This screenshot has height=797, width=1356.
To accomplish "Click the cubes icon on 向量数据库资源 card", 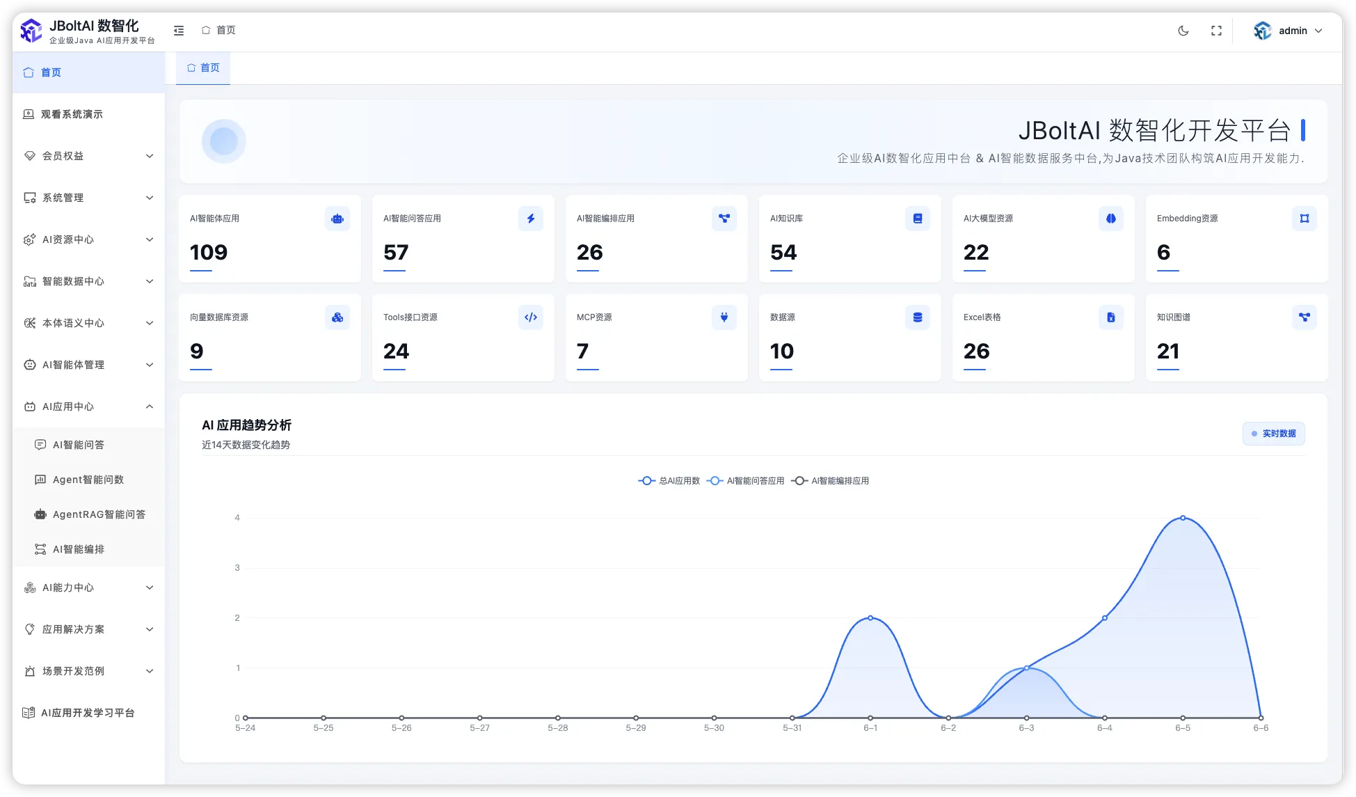I will (337, 317).
